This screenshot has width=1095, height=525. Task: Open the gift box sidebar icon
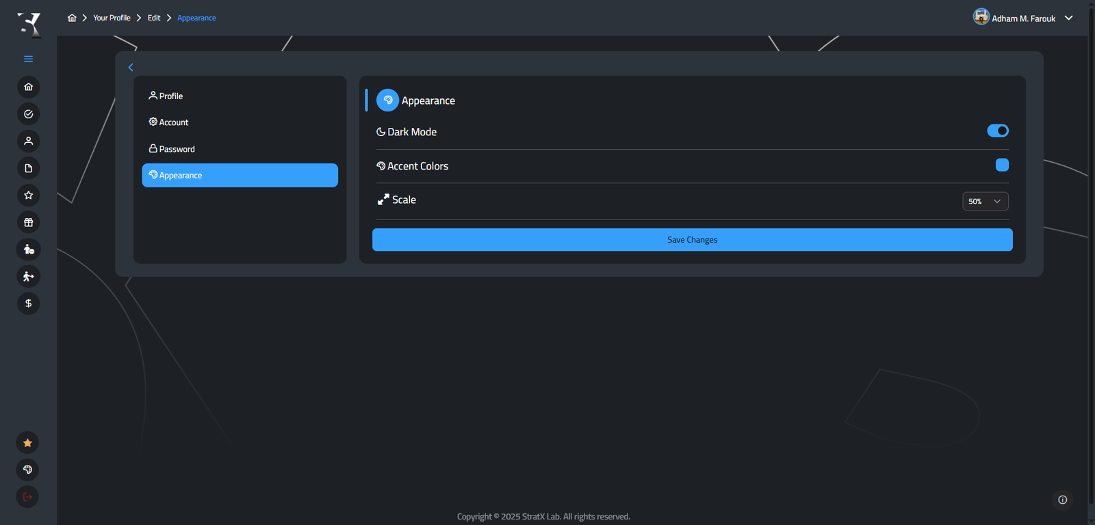[28, 222]
